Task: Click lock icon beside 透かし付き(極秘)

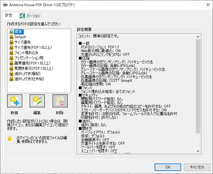Action: pos(11,74)
